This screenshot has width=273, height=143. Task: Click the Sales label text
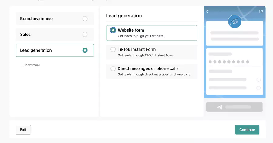[x=25, y=35]
